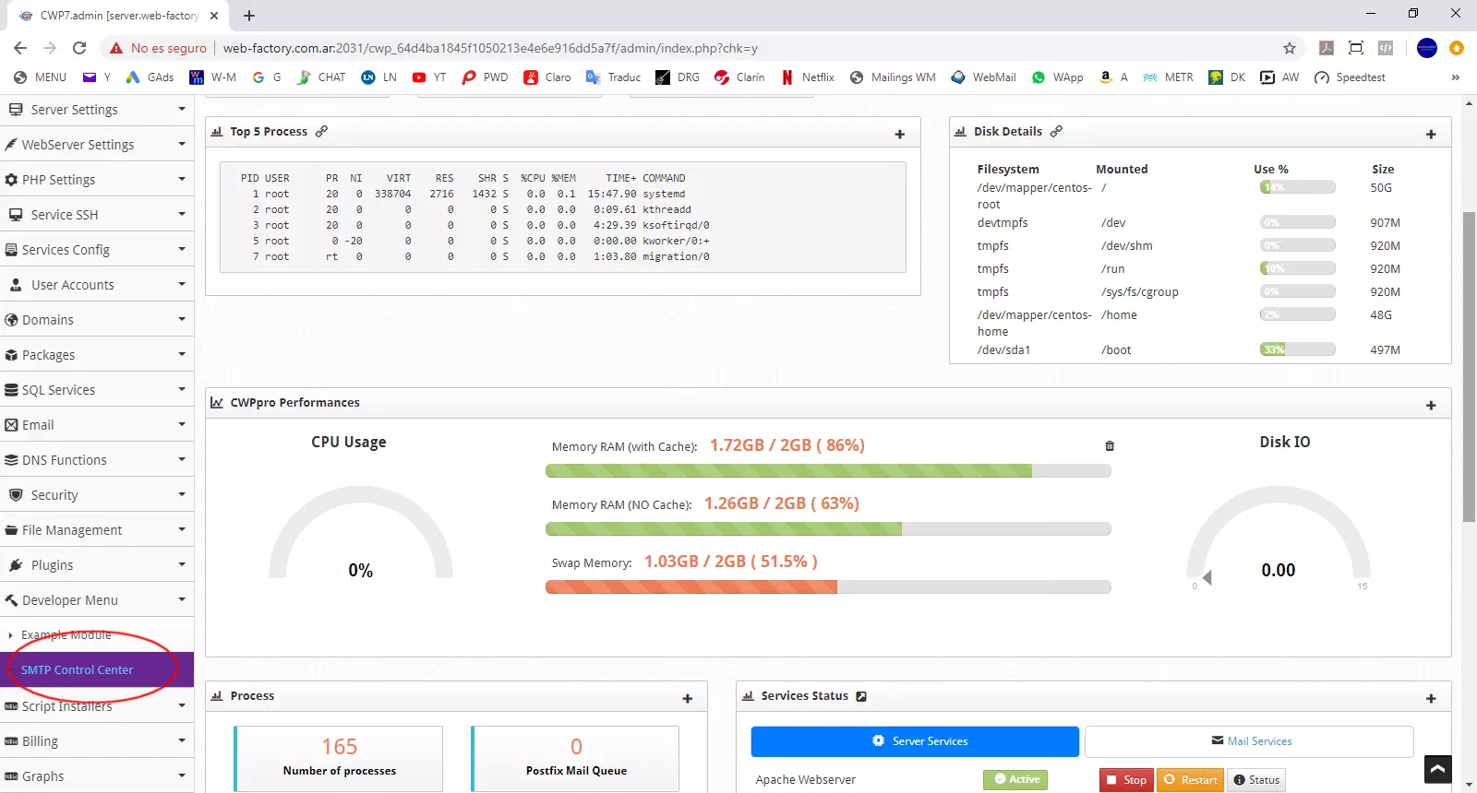This screenshot has height=793, width=1477.
Task: Open SMTP Control Center link
Action: pos(78,670)
